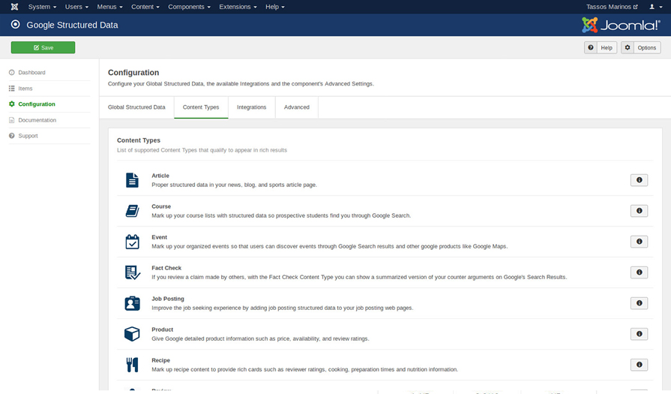Image resolution: width=671 pixels, height=394 pixels.
Task: Click the Joomla! brand logo in header
Action: (621, 26)
